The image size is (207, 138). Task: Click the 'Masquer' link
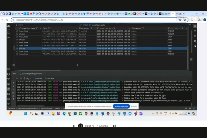coord(134,106)
